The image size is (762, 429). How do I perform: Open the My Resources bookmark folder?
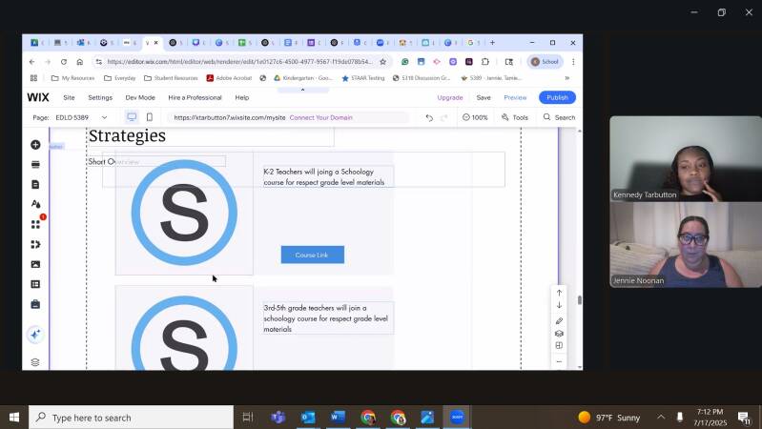pos(72,78)
